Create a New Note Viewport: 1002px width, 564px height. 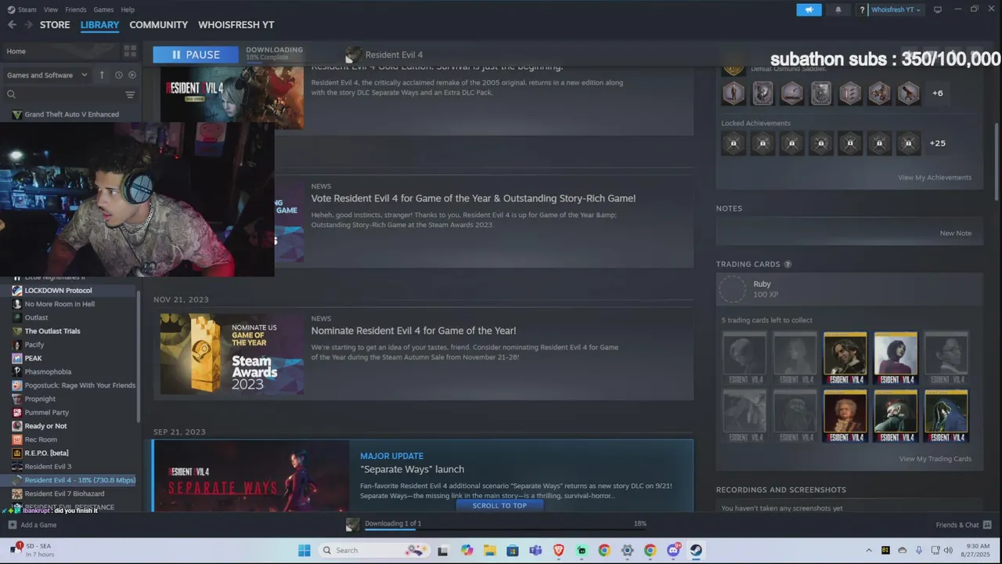point(955,233)
